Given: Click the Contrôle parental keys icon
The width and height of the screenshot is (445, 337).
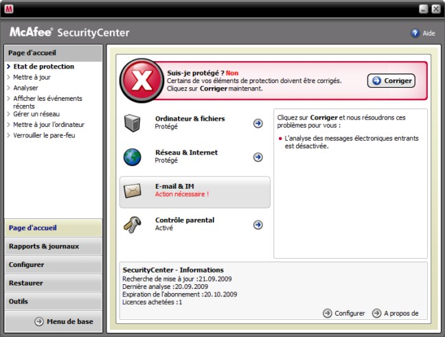Looking at the screenshot, I should click(133, 224).
